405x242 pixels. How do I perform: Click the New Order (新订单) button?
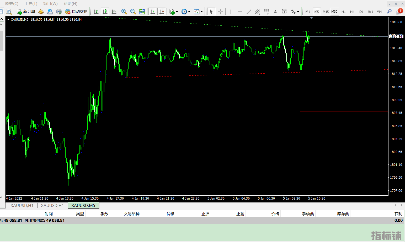tap(26, 12)
